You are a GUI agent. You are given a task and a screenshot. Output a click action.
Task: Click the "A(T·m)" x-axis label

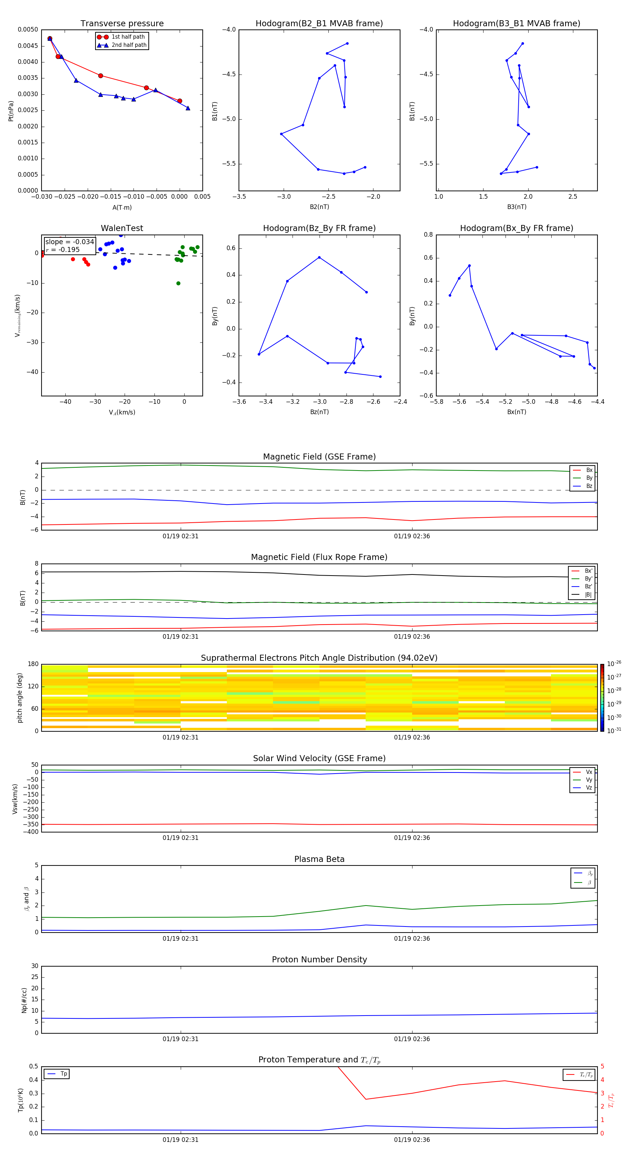click(x=122, y=207)
